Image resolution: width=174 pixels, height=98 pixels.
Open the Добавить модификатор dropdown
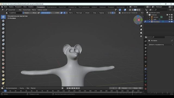tap(161, 45)
